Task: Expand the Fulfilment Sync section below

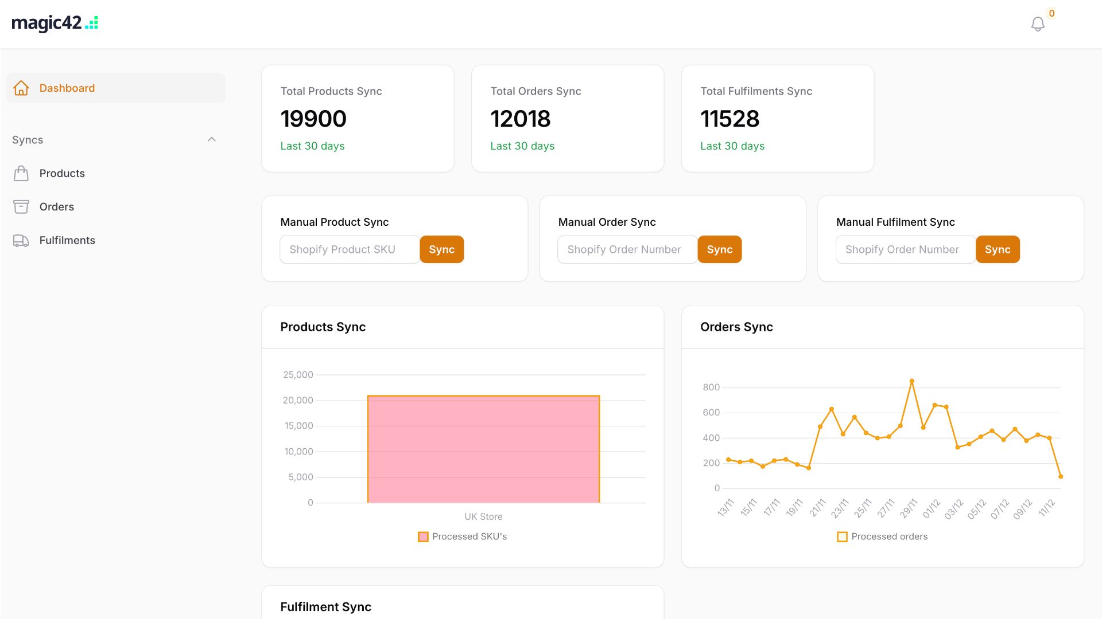Action: pos(325,606)
